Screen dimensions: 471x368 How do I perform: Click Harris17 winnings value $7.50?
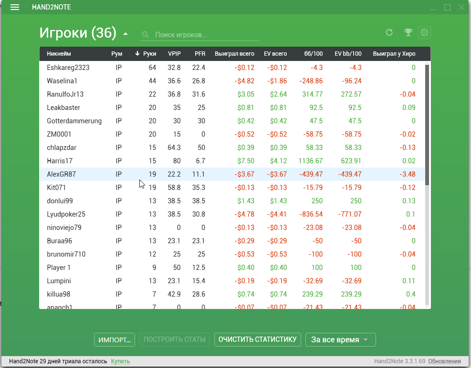click(x=246, y=161)
